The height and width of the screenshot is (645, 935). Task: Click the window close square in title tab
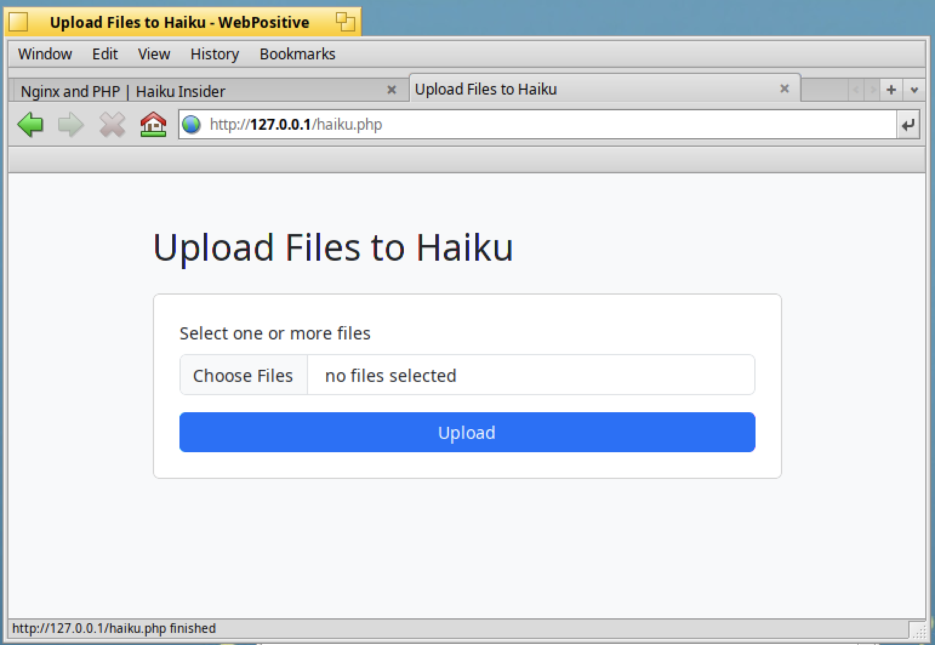19,22
